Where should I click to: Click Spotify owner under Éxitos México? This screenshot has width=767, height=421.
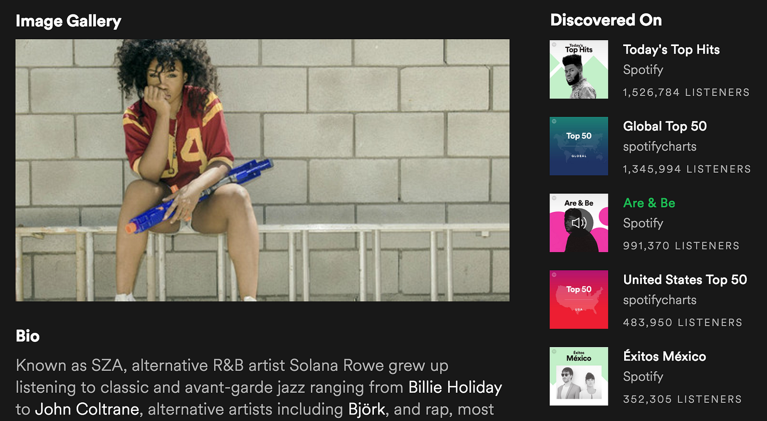pos(643,377)
